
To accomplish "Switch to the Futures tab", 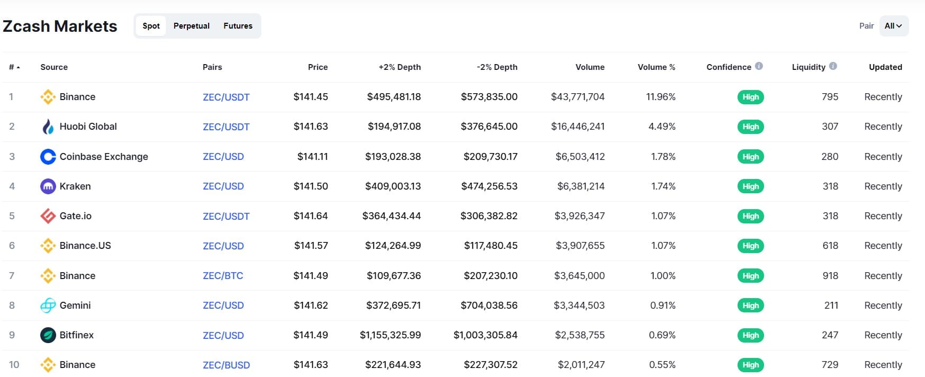I will [238, 26].
